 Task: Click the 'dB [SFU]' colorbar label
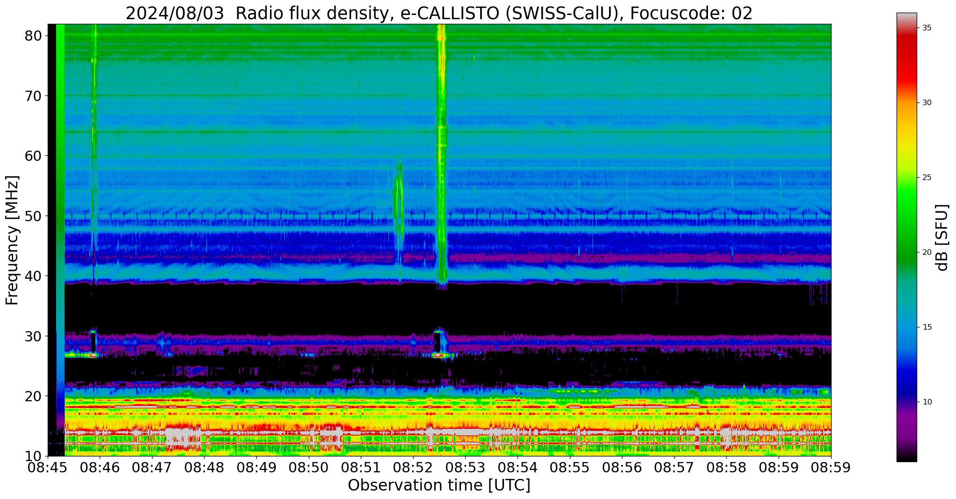tap(941, 237)
